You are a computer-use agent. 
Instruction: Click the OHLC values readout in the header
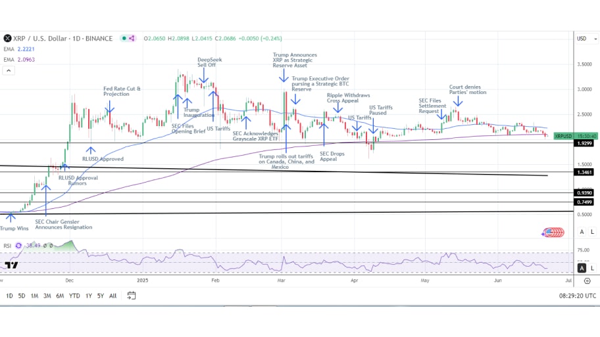(x=213, y=38)
